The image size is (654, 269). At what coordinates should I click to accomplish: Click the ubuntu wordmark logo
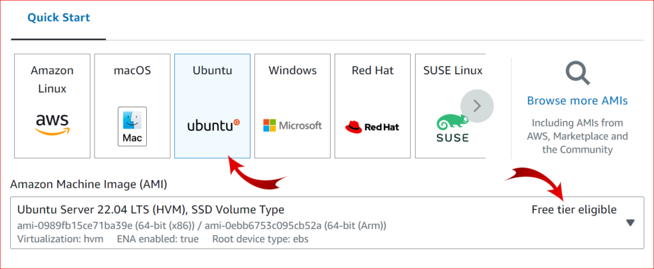click(213, 125)
